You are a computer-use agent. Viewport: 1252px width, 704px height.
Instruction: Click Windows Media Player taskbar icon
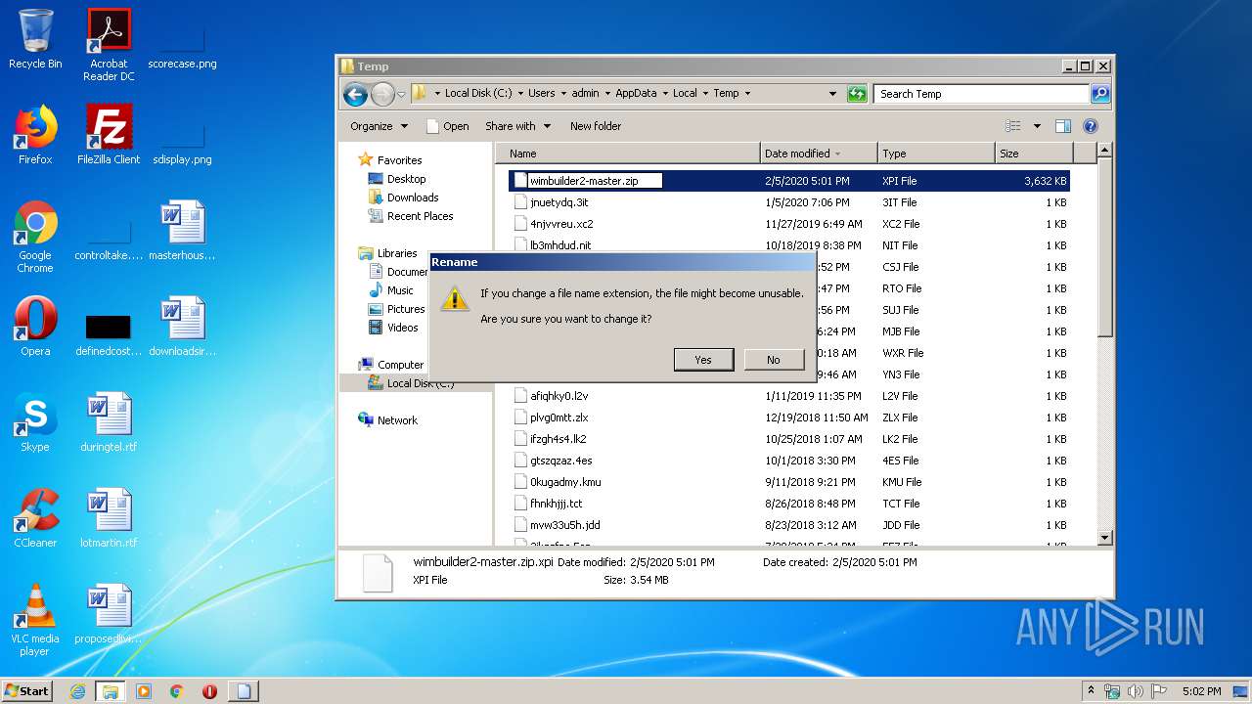(x=144, y=691)
